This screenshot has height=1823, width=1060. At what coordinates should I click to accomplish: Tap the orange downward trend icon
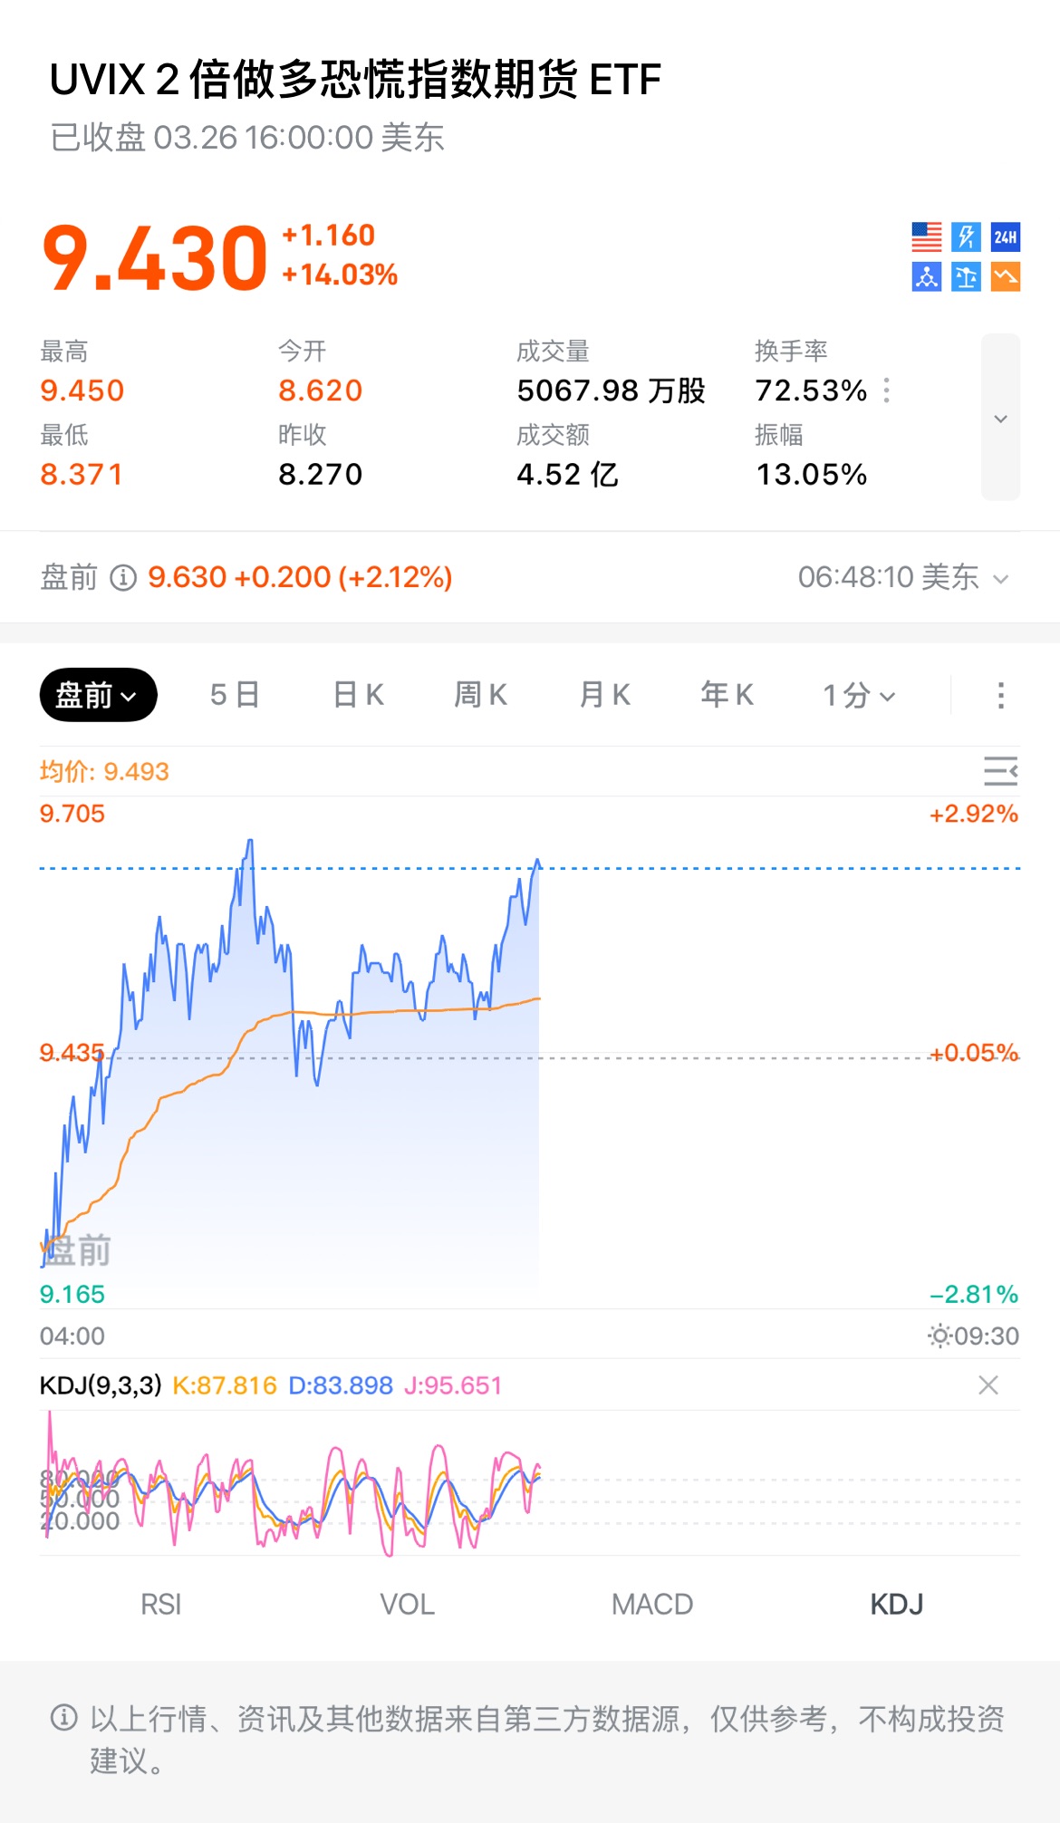[1005, 277]
